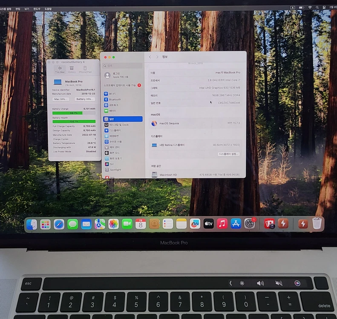Launch Music app from the Dock
The height and width of the screenshot is (319, 337).
click(222, 224)
